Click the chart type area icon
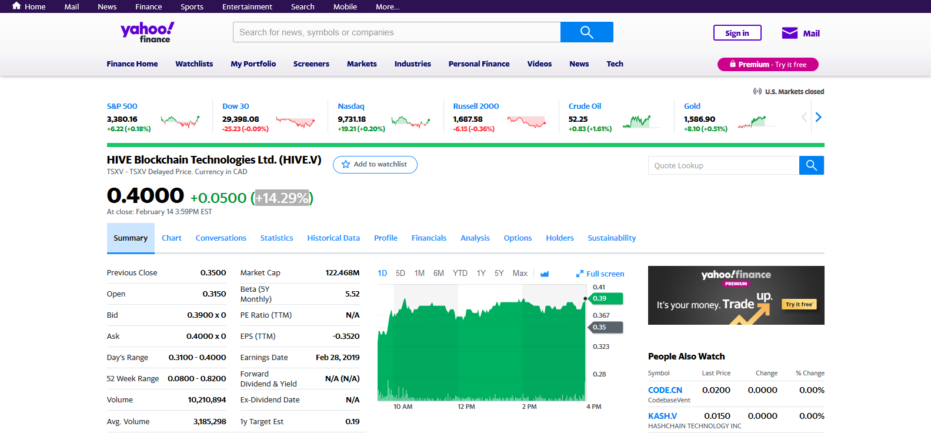This screenshot has width=931, height=433. point(545,274)
